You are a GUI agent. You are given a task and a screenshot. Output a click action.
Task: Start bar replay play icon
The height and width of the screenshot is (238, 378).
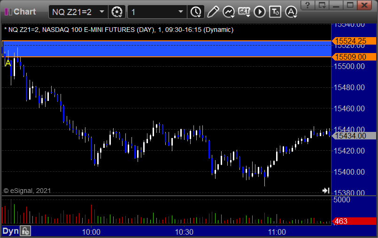tap(259, 12)
